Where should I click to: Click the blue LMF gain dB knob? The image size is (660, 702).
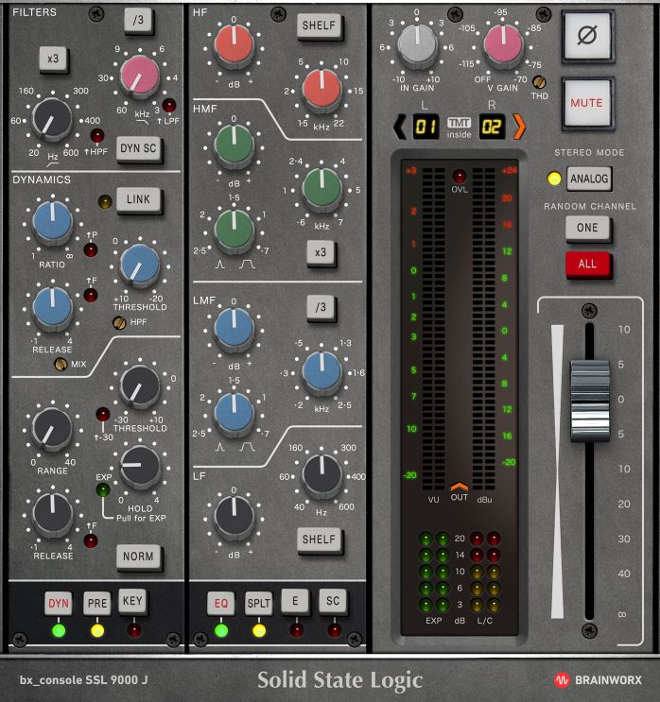pos(234,327)
